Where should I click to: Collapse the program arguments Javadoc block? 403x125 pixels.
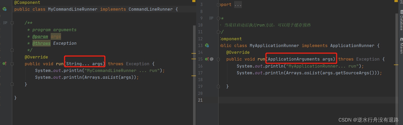[12, 23]
